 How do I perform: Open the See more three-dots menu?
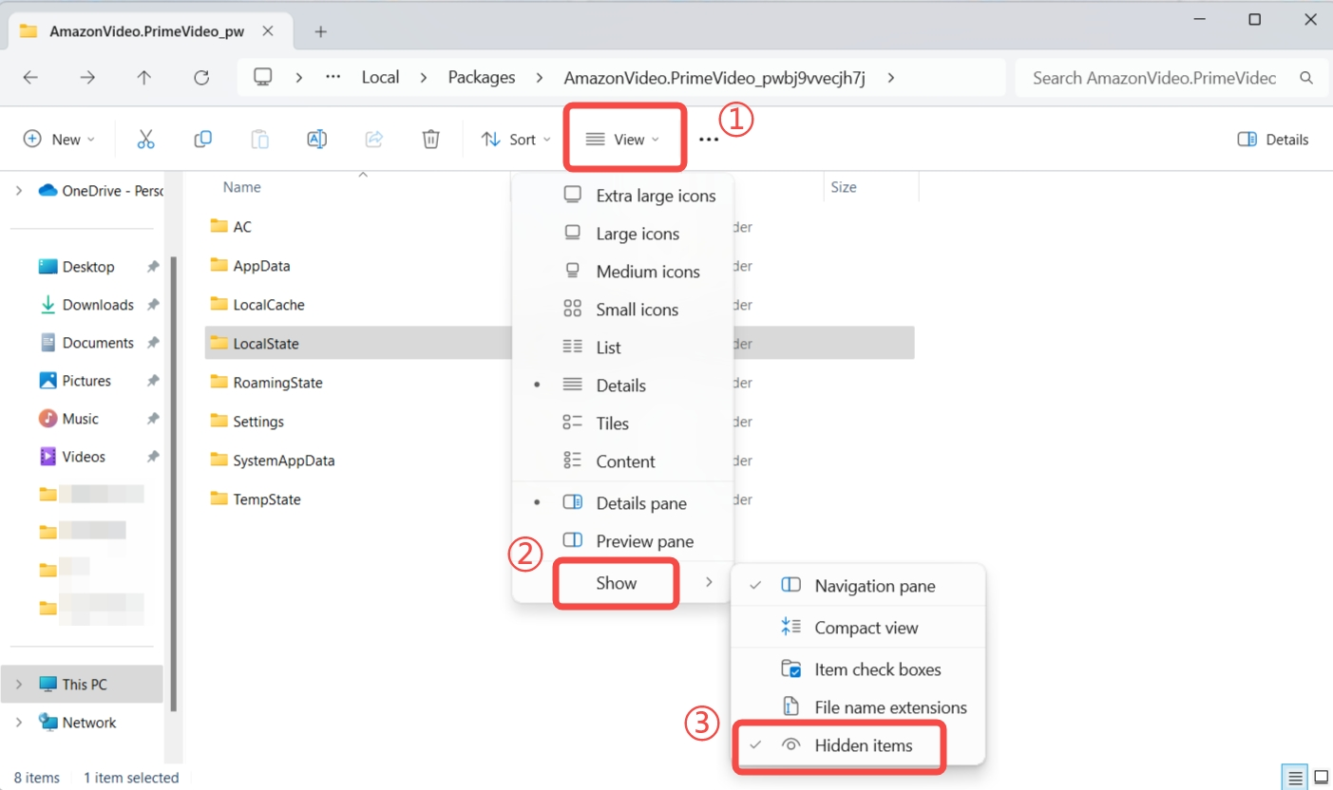(709, 140)
